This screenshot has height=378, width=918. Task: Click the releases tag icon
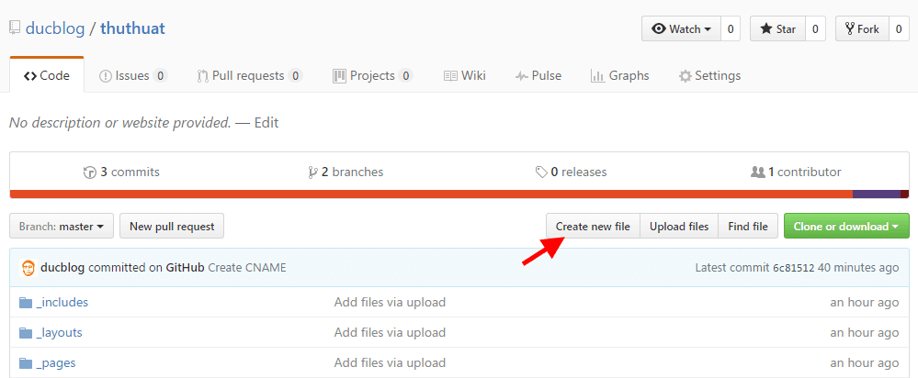541,172
